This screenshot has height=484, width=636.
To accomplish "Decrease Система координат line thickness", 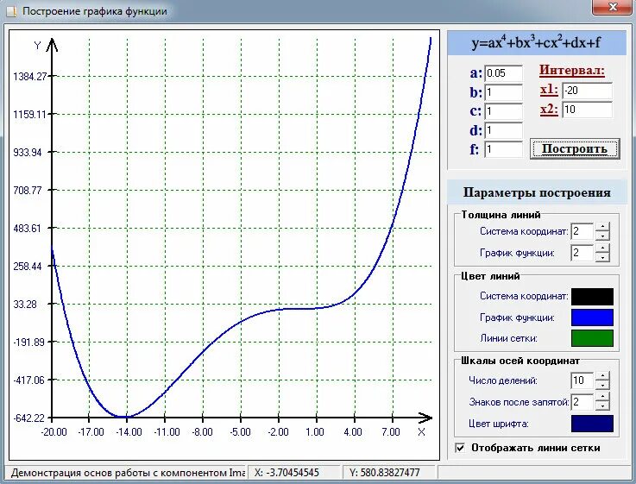I will tap(602, 236).
